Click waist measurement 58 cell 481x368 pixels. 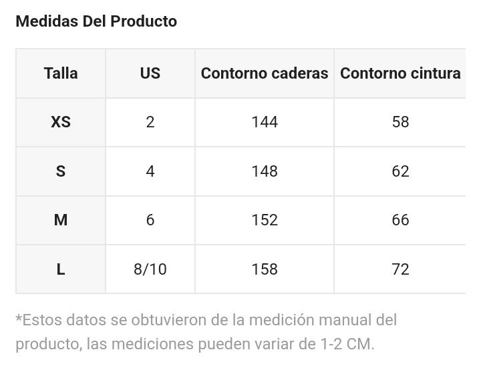click(400, 122)
